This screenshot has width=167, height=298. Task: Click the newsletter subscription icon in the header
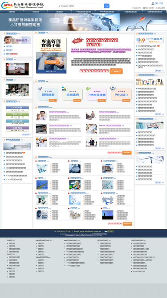coord(144,8)
